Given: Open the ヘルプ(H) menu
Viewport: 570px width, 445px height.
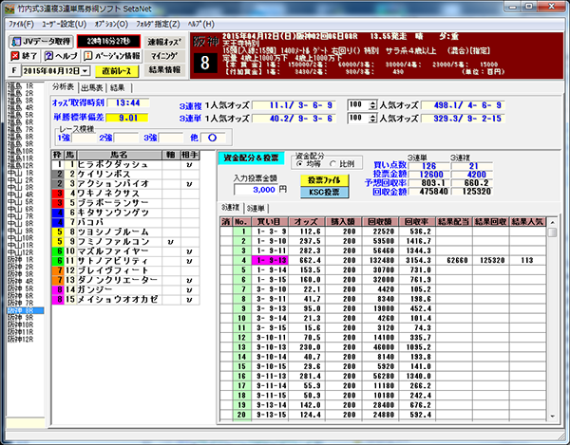Looking at the screenshot, I should click(201, 24).
